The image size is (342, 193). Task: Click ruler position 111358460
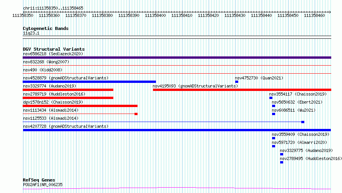(314, 15)
